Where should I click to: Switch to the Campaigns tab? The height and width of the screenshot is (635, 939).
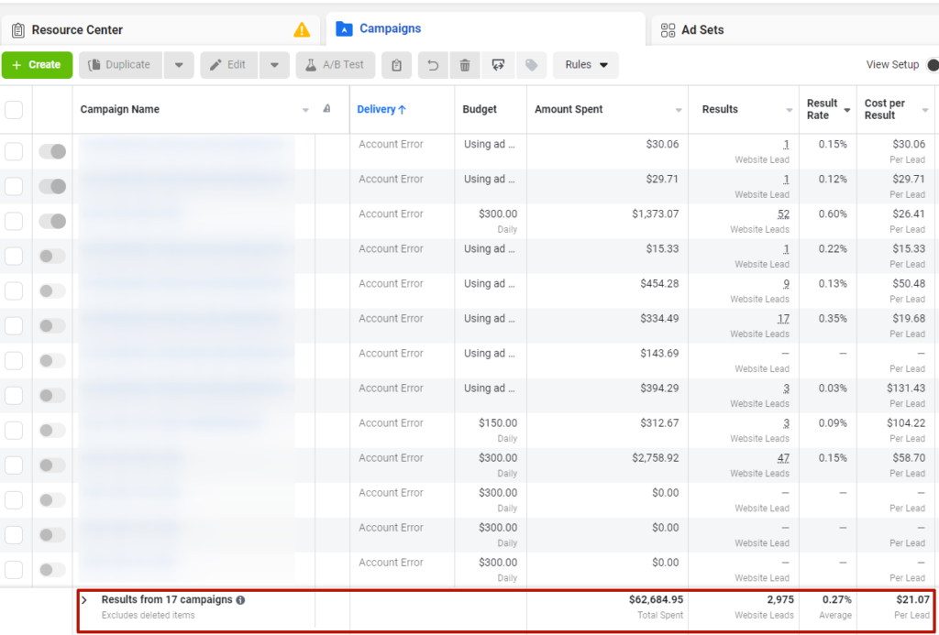pyautogui.click(x=486, y=28)
